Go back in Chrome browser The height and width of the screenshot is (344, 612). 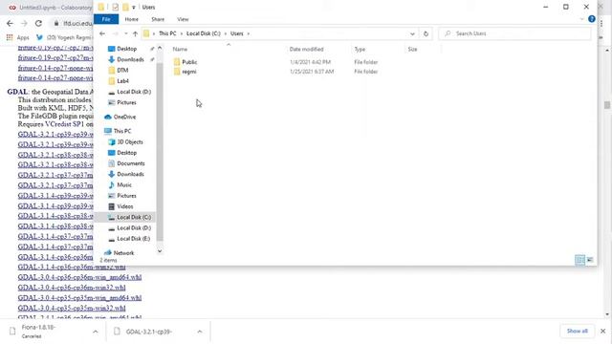coord(10,23)
